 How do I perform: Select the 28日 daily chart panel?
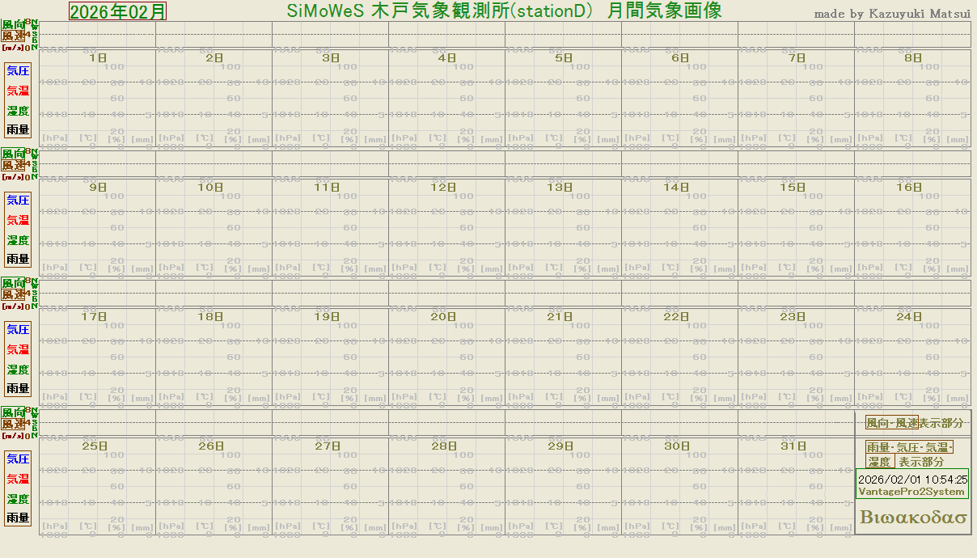tap(446, 487)
